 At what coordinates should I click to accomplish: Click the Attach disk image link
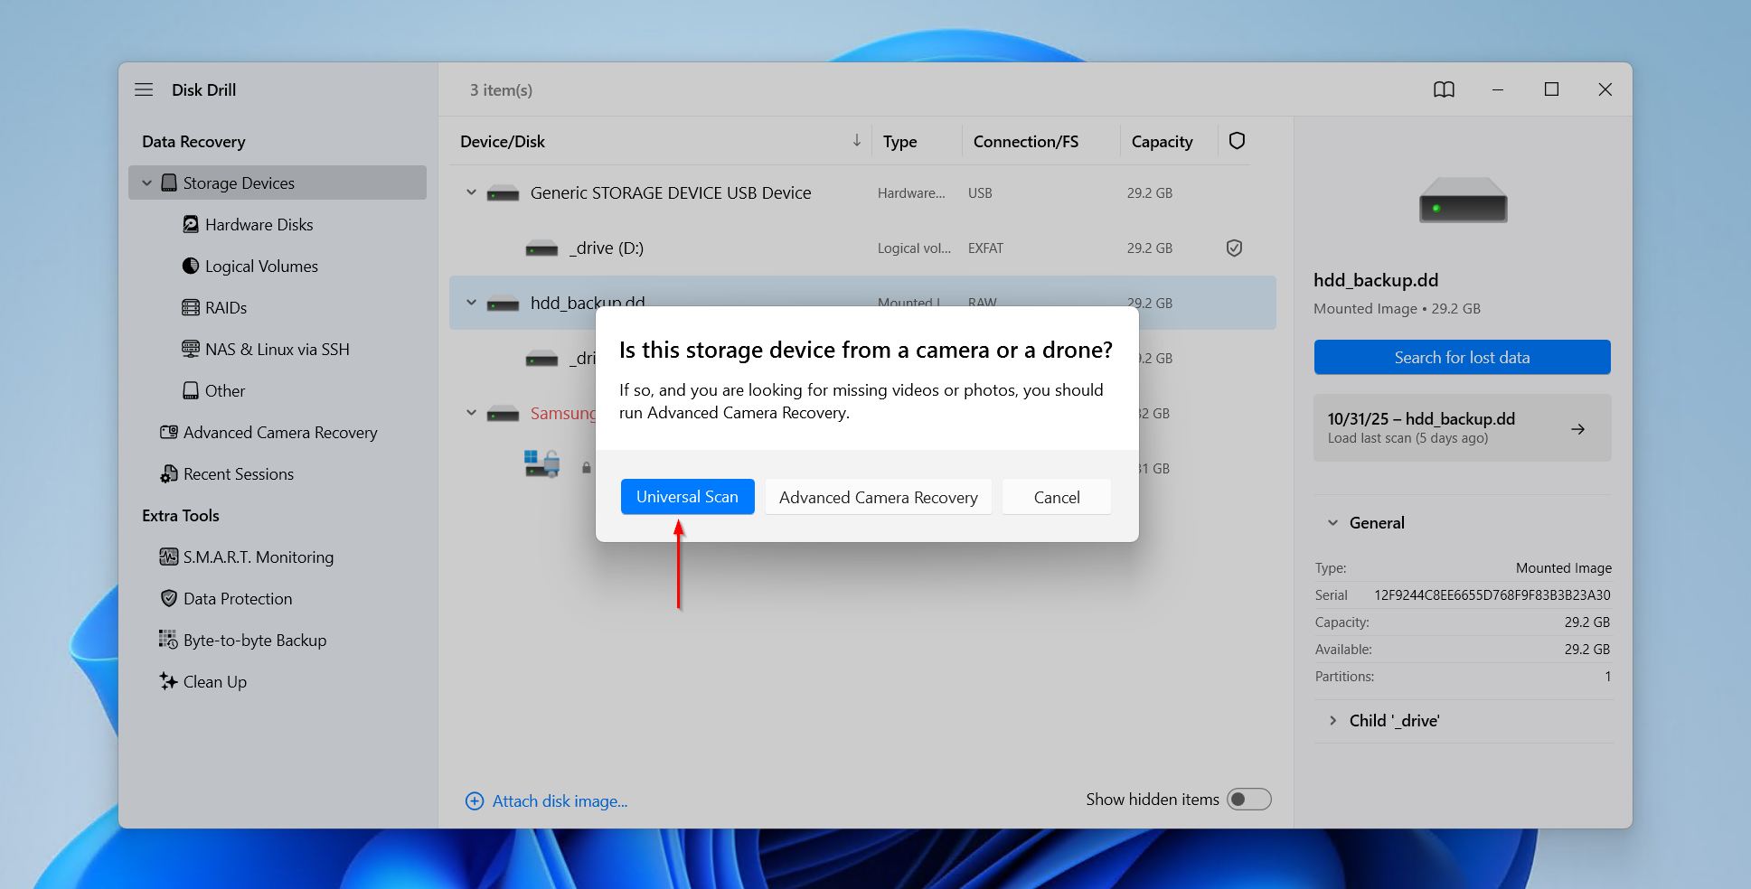(559, 801)
